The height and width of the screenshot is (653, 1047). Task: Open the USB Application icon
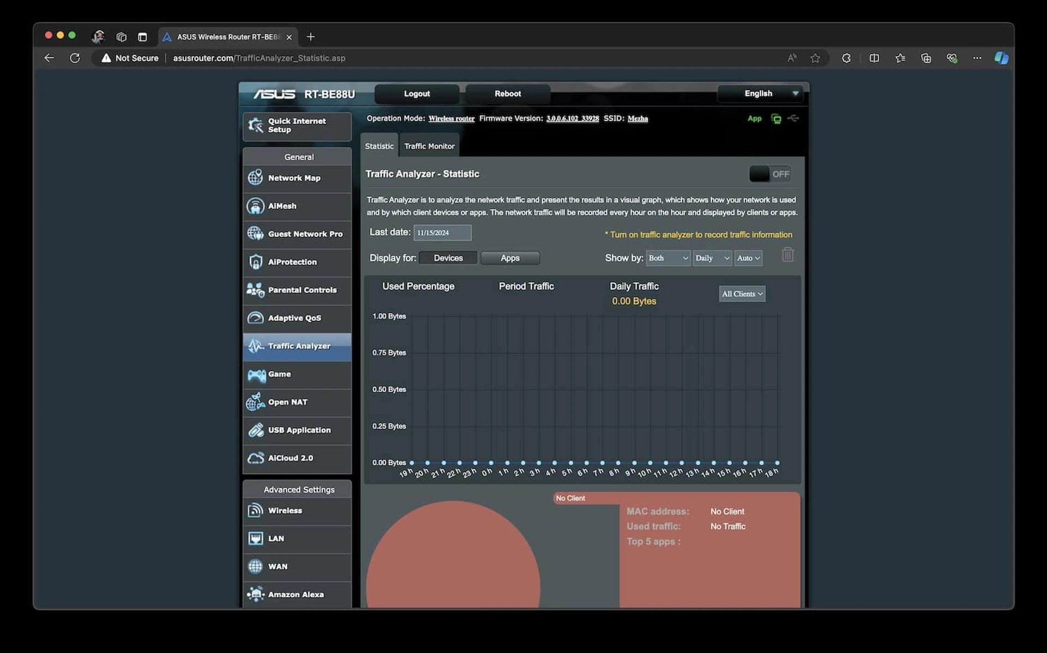(255, 430)
